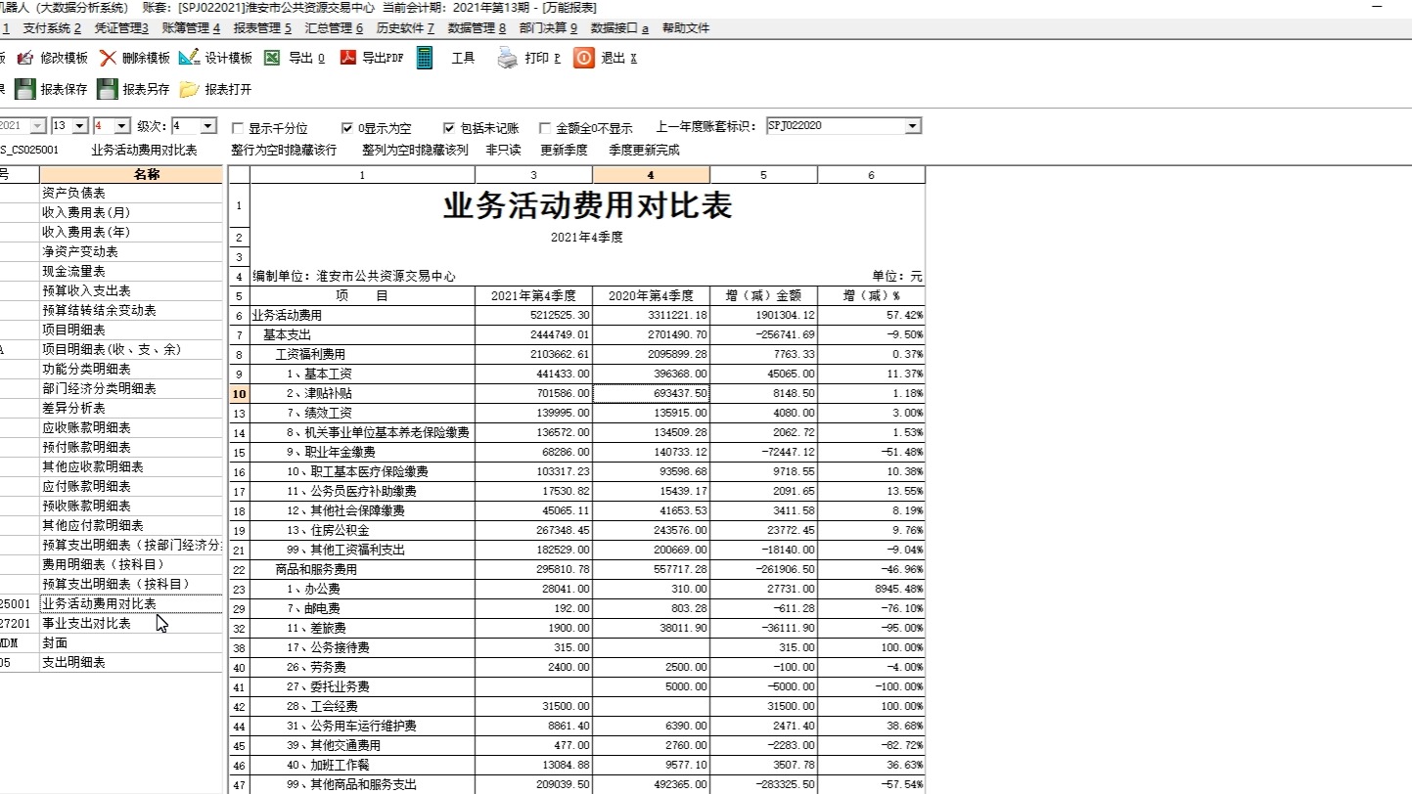Open the 数据接口 a menu
This screenshot has height=794, width=1412.
coord(619,28)
